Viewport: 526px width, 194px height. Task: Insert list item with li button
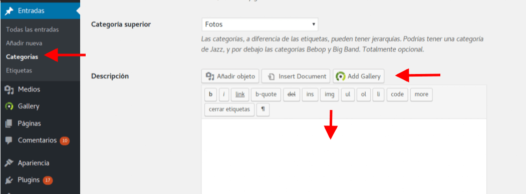coord(378,94)
